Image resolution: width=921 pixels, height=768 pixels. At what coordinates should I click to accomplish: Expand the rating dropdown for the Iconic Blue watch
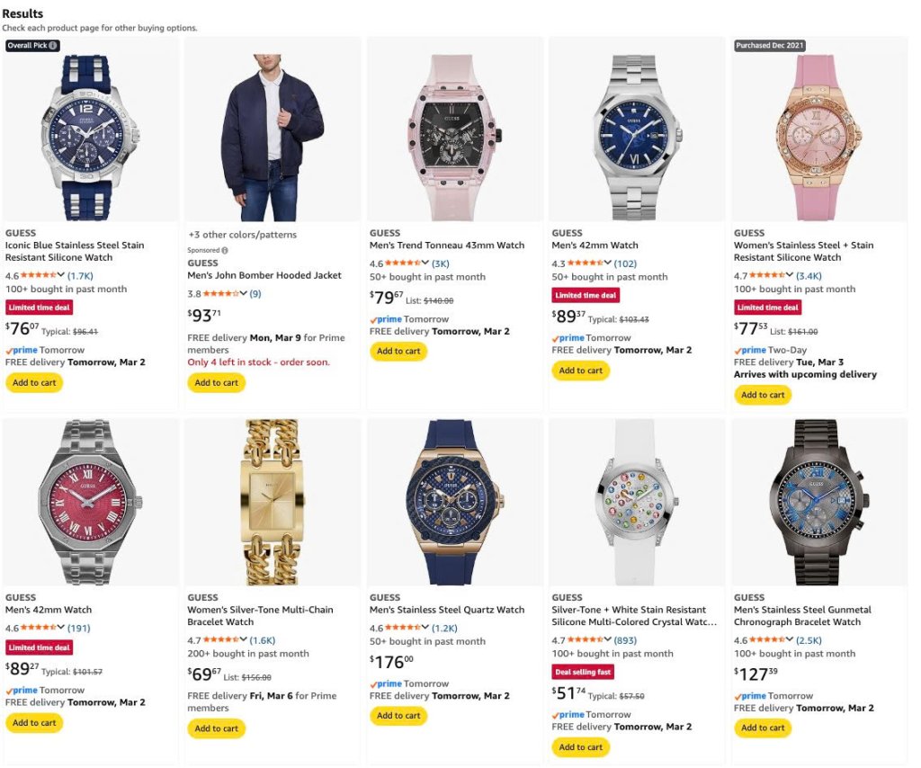point(60,275)
